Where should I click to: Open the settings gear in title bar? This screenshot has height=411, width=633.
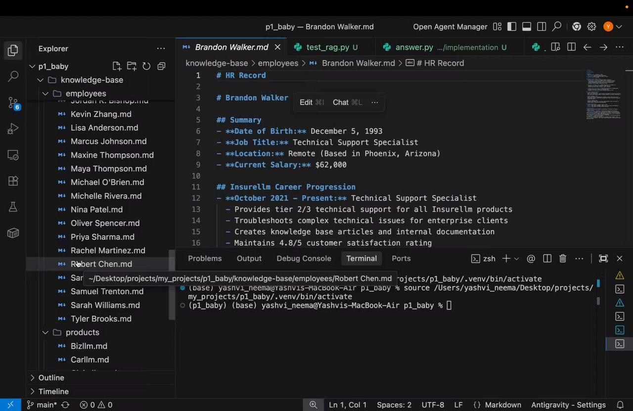(591, 27)
